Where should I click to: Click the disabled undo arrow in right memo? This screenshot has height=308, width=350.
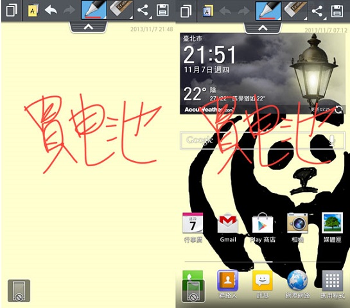(x=225, y=11)
